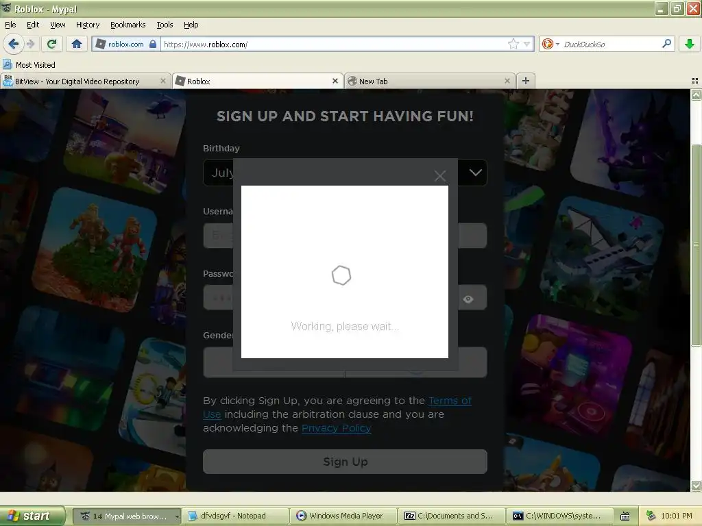702x526 pixels.
Task: Click the Sign Up button
Action: coord(345,462)
